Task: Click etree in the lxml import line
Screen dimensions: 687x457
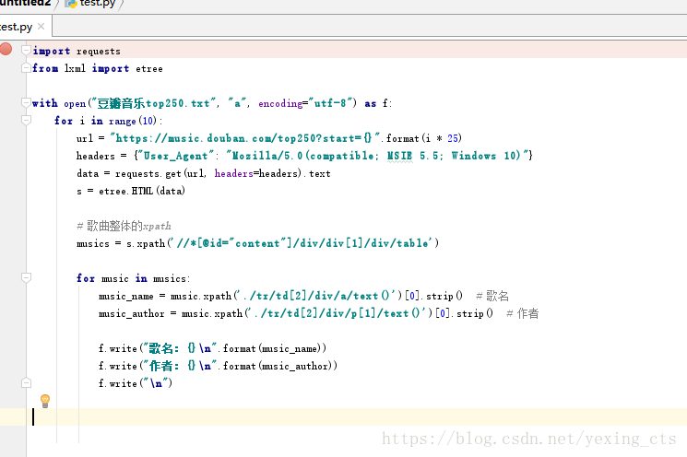Action: (x=149, y=69)
